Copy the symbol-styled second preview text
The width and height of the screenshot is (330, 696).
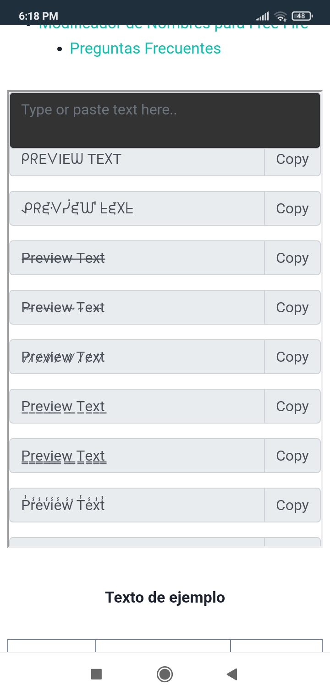click(x=292, y=208)
